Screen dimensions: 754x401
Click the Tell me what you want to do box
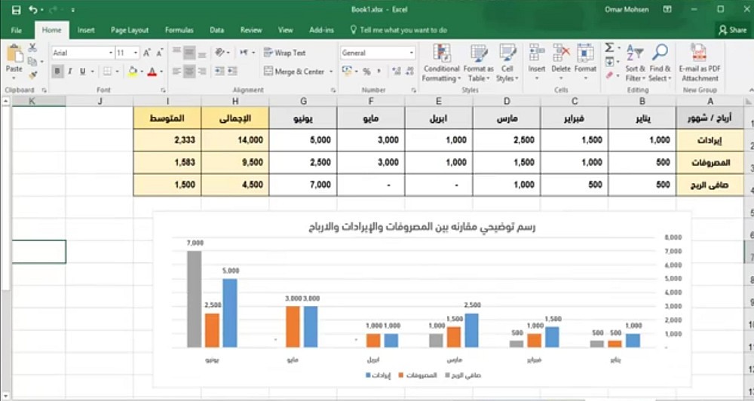coord(399,30)
